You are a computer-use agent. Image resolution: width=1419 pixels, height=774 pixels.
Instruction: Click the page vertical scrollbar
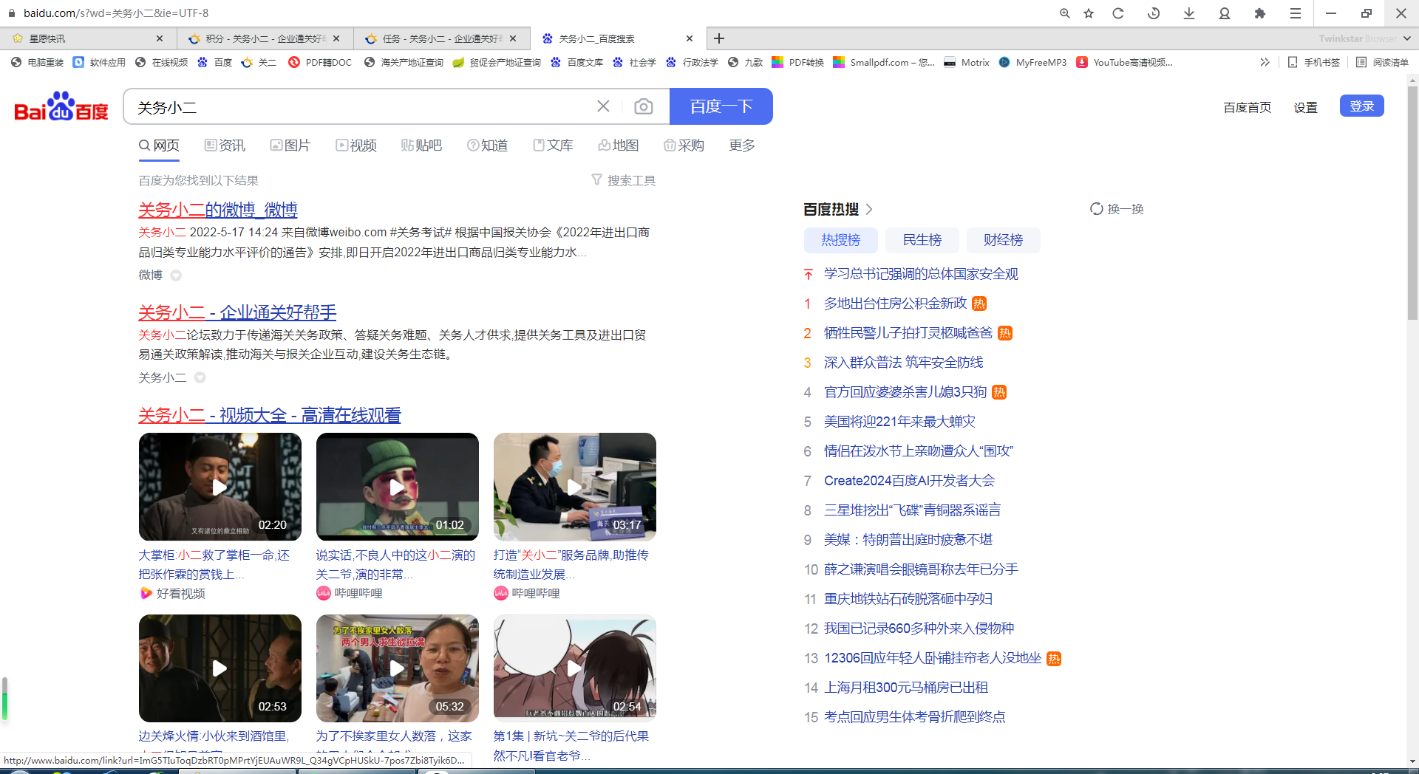1412,203
